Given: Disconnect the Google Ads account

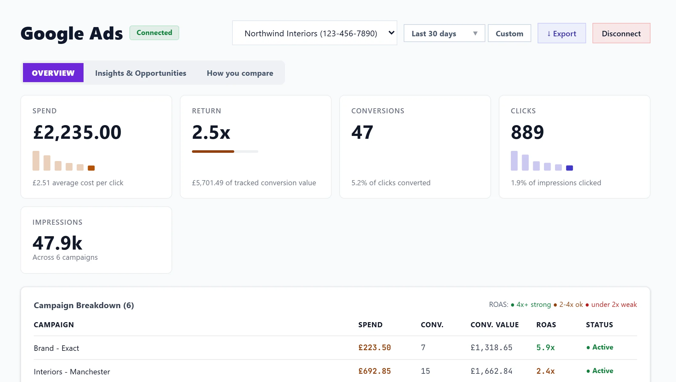Looking at the screenshot, I should pyautogui.click(x=621, y=33).
